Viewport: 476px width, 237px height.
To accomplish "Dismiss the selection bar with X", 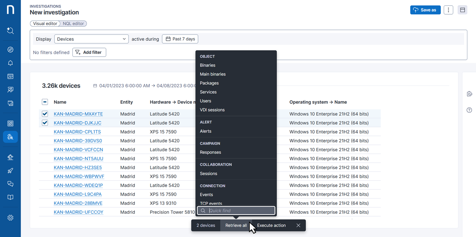I will pyautogui.click(x=298, y=225).
